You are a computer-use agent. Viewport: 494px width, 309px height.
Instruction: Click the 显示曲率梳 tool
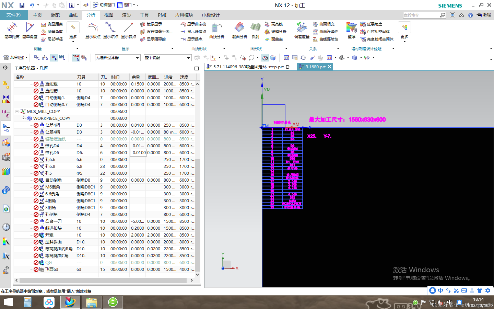[x=193, y=24]
